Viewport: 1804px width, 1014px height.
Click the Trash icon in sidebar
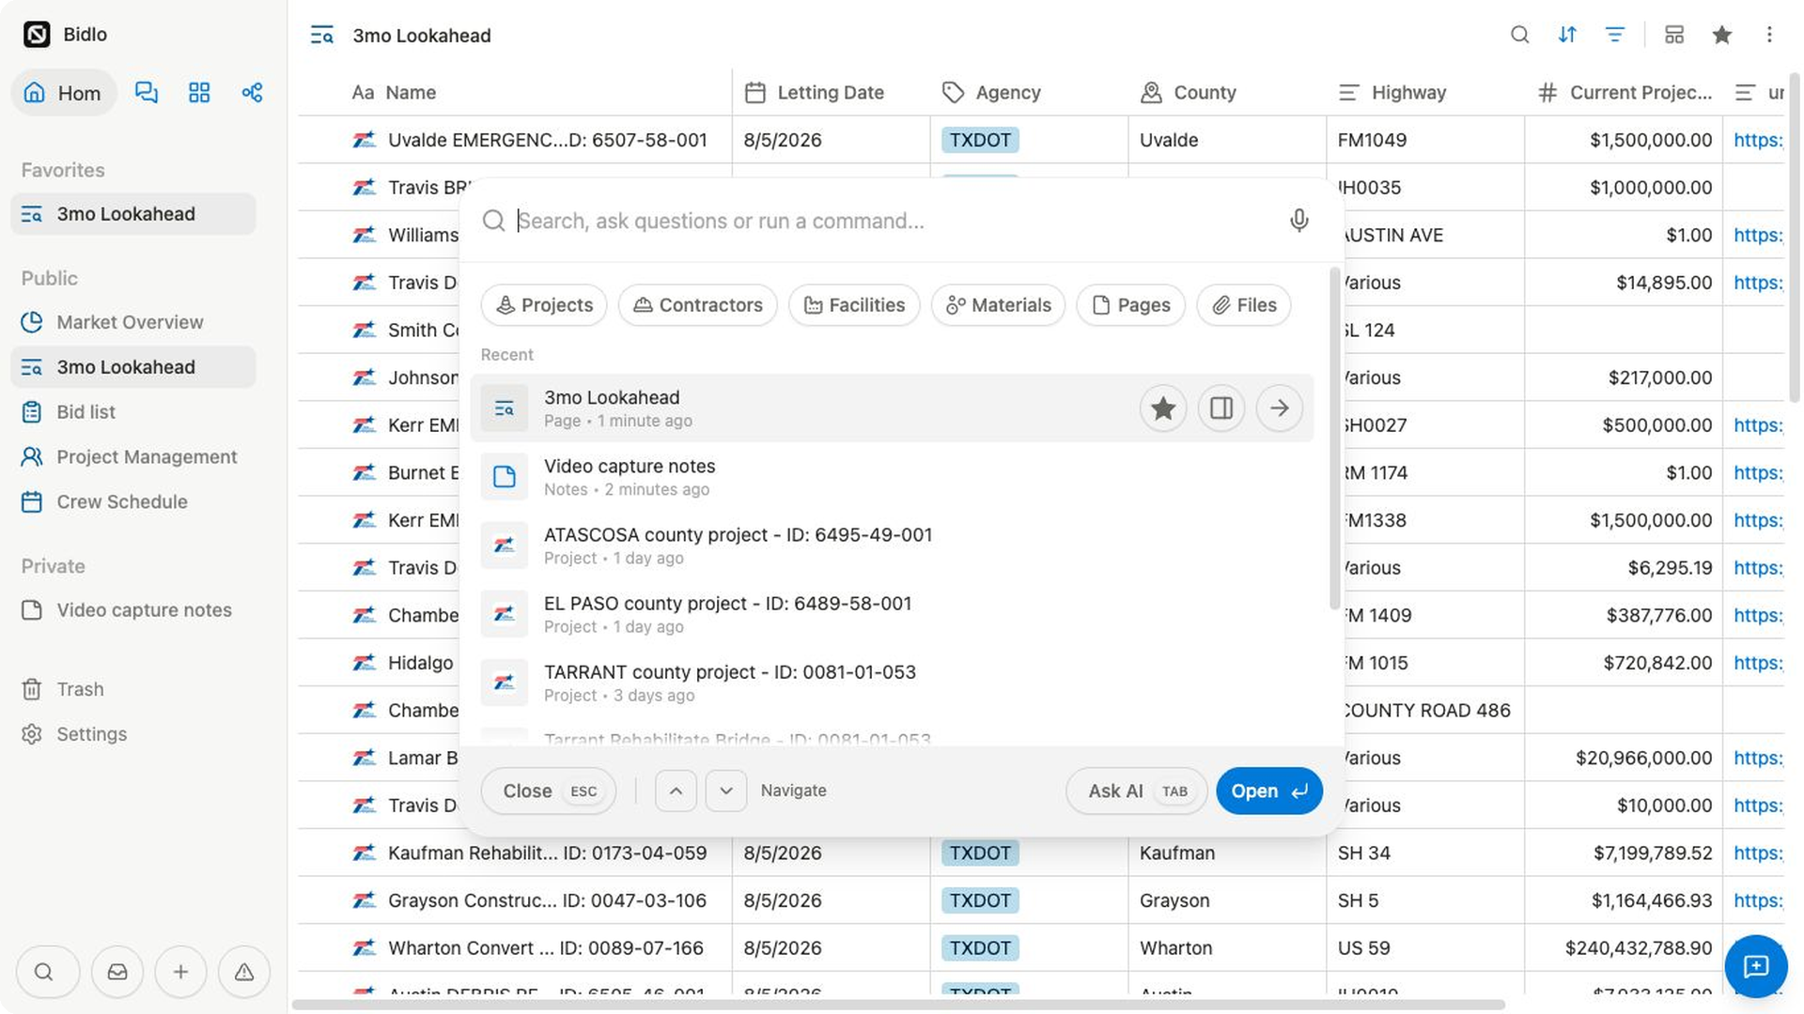[x=32, y=689]
